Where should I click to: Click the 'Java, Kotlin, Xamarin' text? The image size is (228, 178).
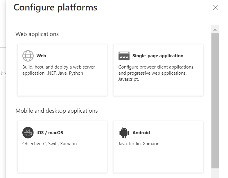tap(139, 143)
